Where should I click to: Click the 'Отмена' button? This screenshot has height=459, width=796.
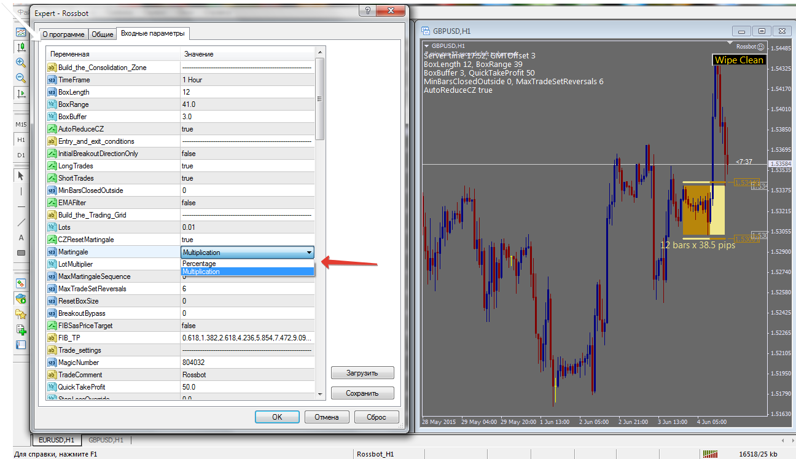coord(327,417)
